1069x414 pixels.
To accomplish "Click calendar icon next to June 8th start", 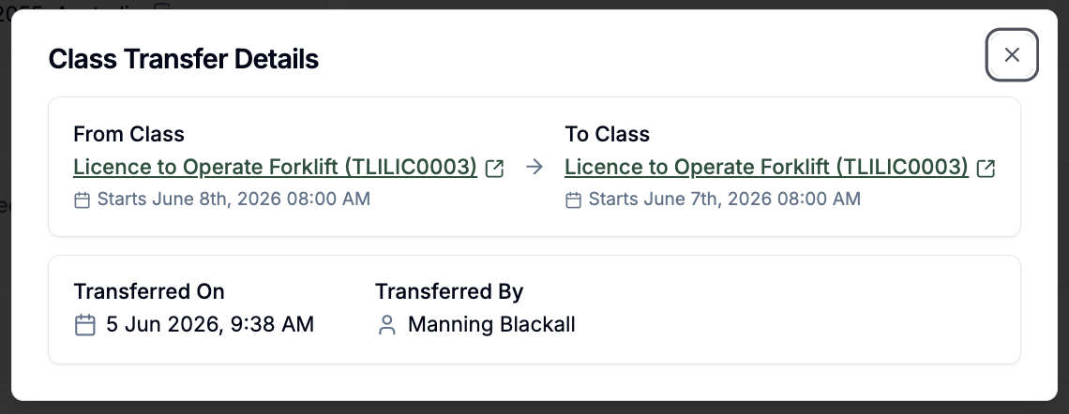I will (x=82, y=200).
